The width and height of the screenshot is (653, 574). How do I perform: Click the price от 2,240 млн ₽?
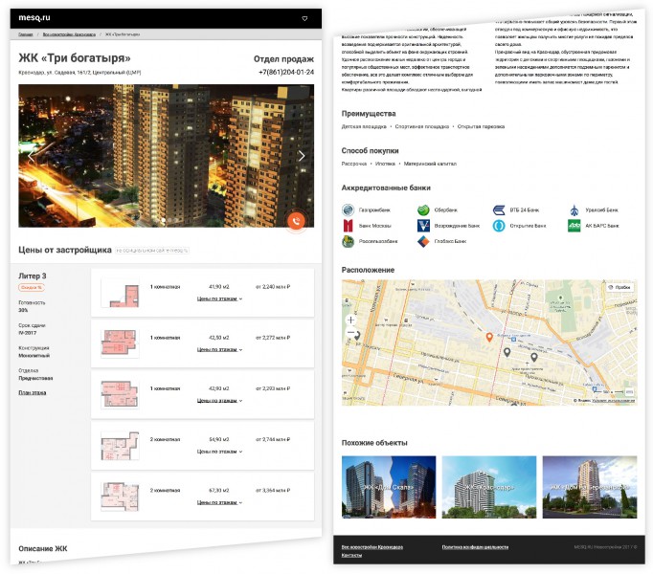[273, 287]
